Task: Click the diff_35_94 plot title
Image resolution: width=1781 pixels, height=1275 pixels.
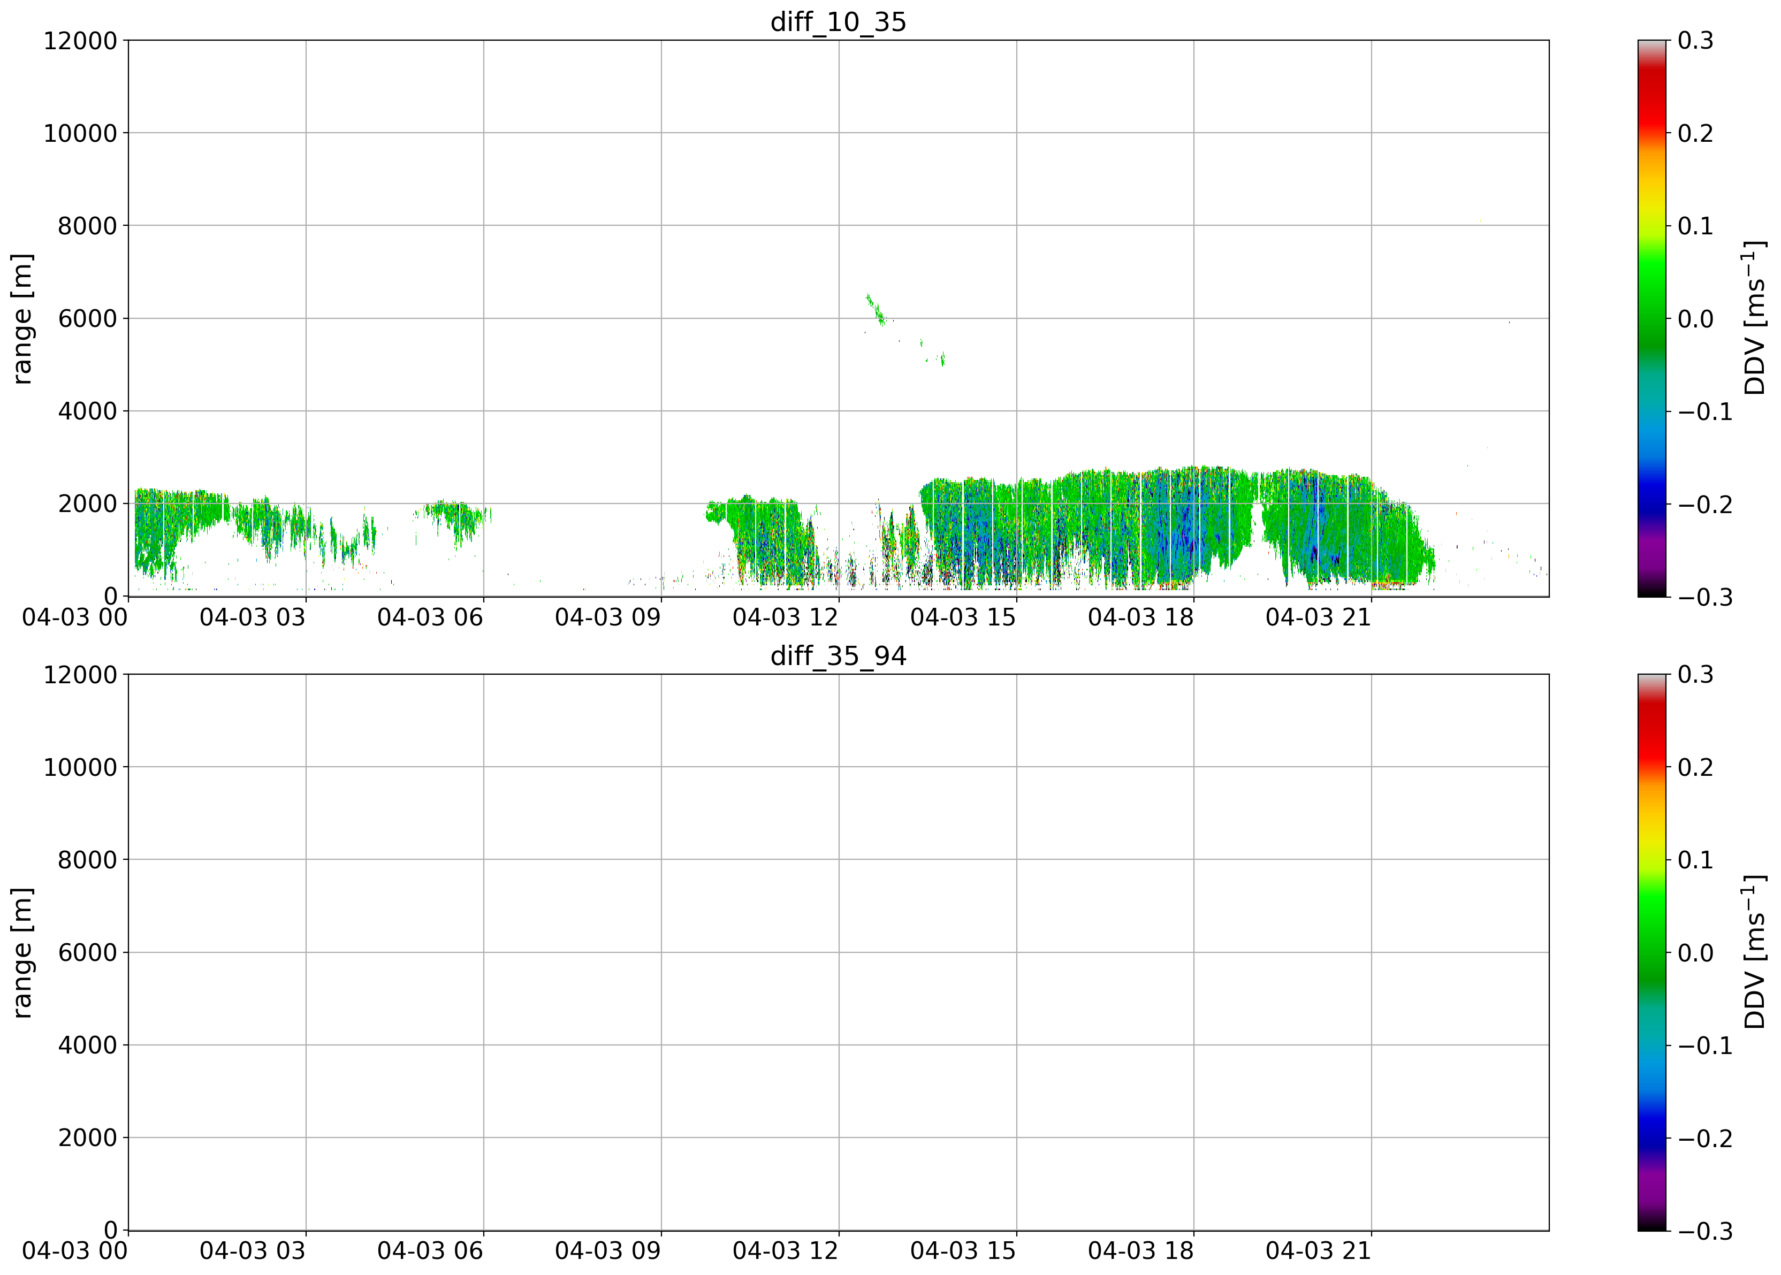Action: [x=838, y=655]
